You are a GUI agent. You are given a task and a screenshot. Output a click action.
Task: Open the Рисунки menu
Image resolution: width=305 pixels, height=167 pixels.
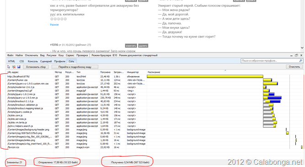tap(51, 55)
